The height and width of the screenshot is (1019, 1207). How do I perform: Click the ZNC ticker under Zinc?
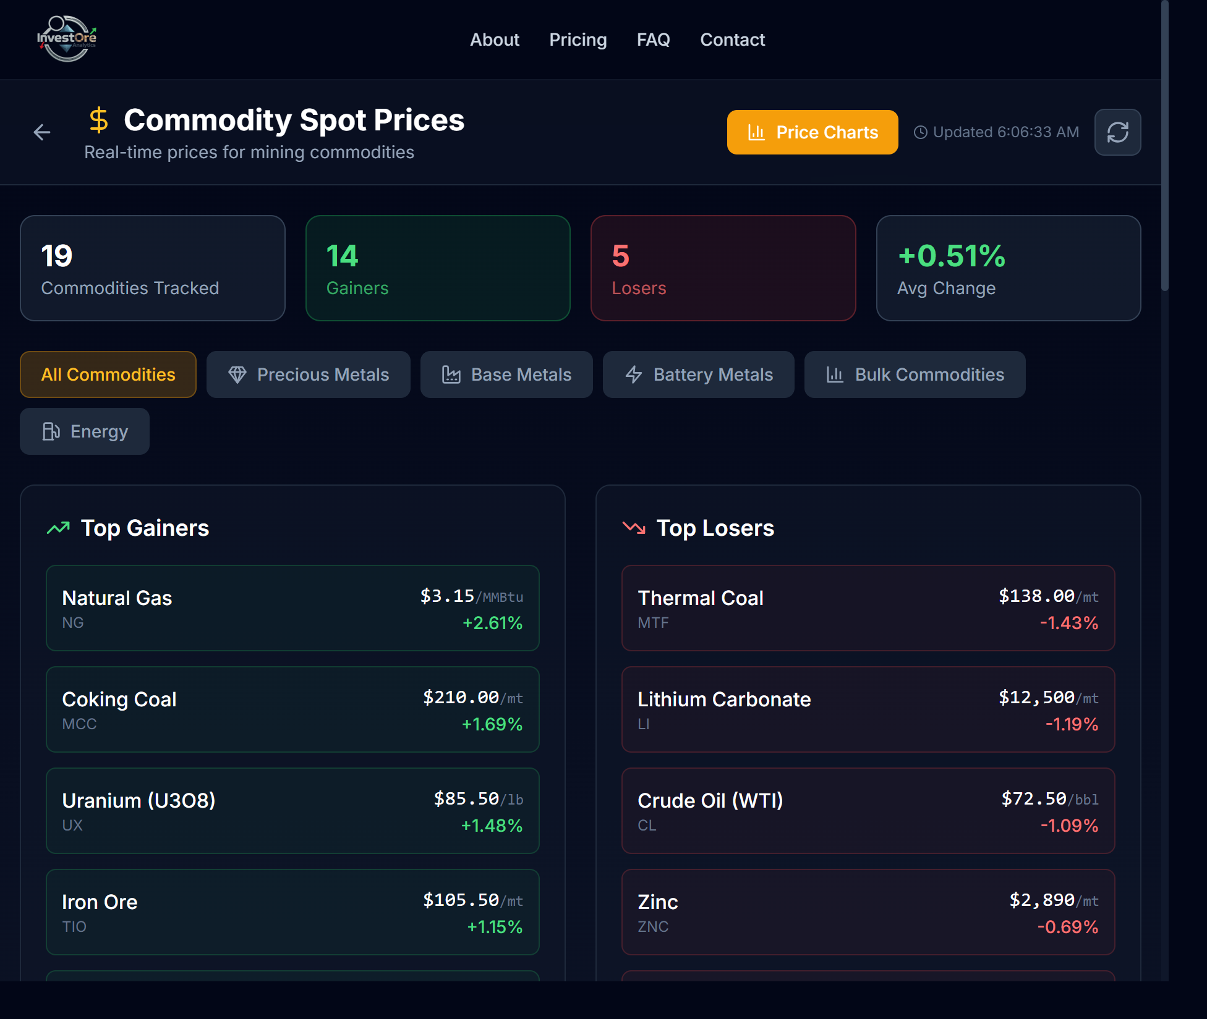pyautogui.click(x=653, y=927)
